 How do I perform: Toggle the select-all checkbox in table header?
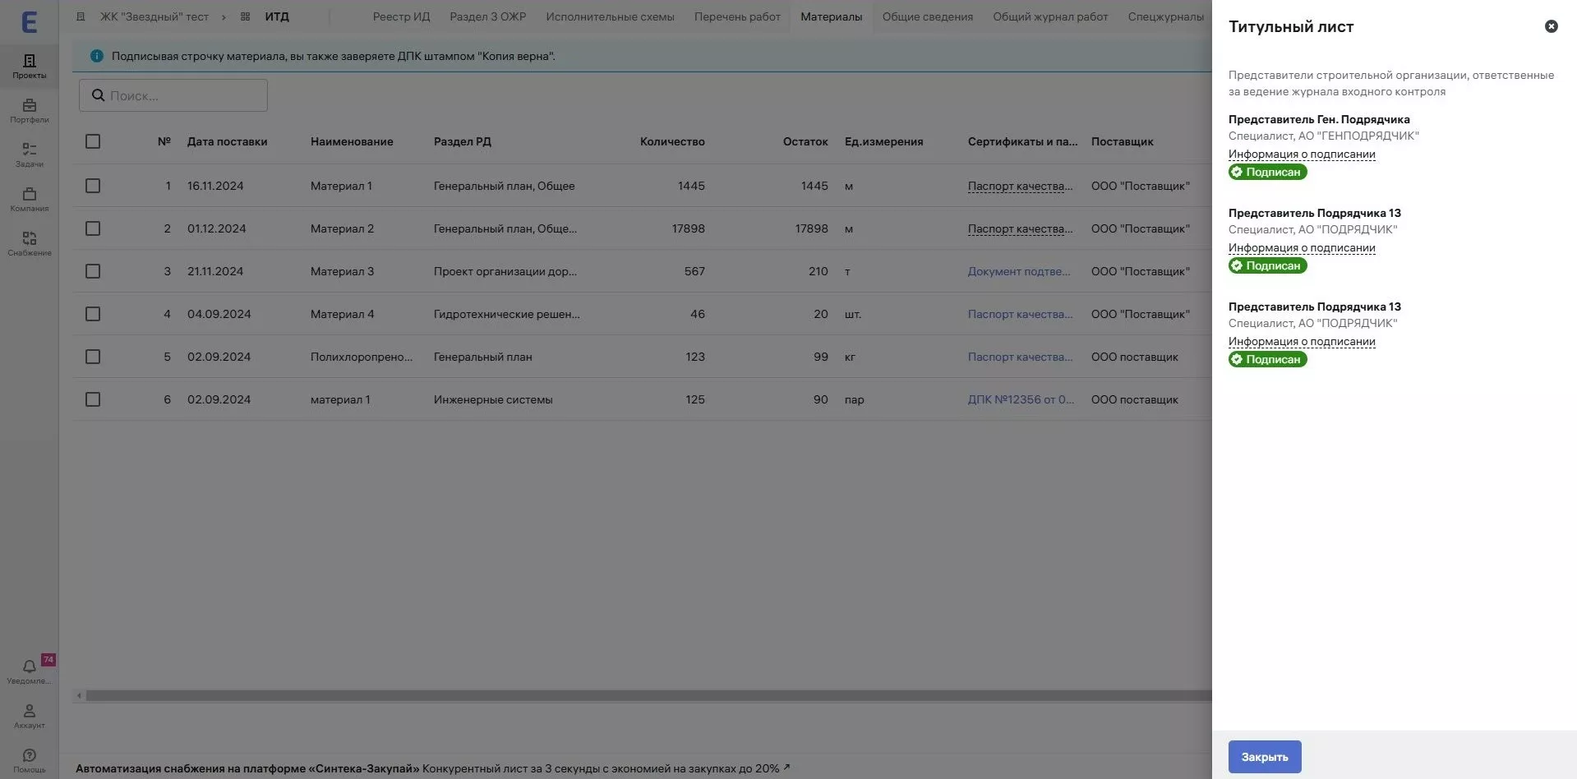[93, 141]
